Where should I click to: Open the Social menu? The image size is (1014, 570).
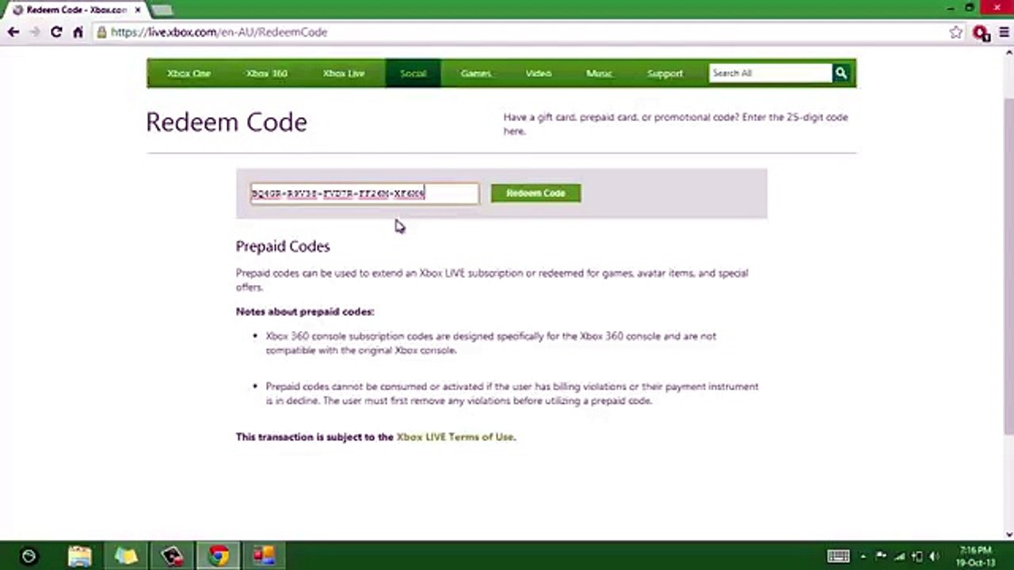click(x=413, y=73)
